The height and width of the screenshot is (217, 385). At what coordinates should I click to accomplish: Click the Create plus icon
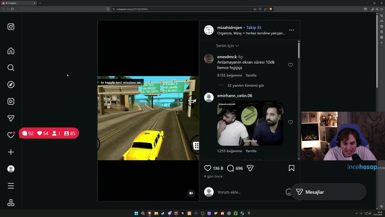pos(11,152)
